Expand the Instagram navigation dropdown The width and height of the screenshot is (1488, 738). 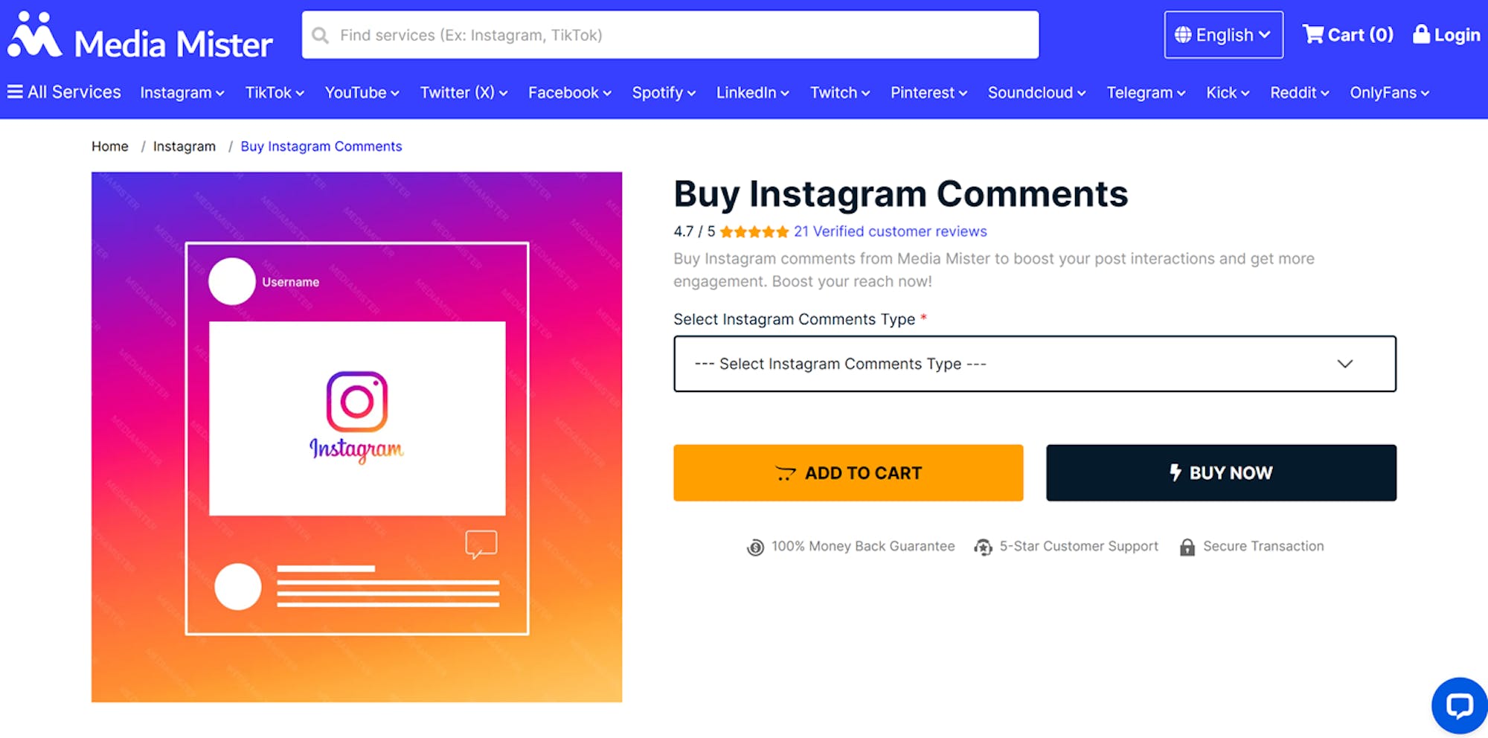pyautogui.click(x=182, y=92)
